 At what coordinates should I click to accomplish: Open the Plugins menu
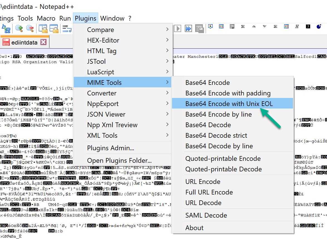click(85, 18)
